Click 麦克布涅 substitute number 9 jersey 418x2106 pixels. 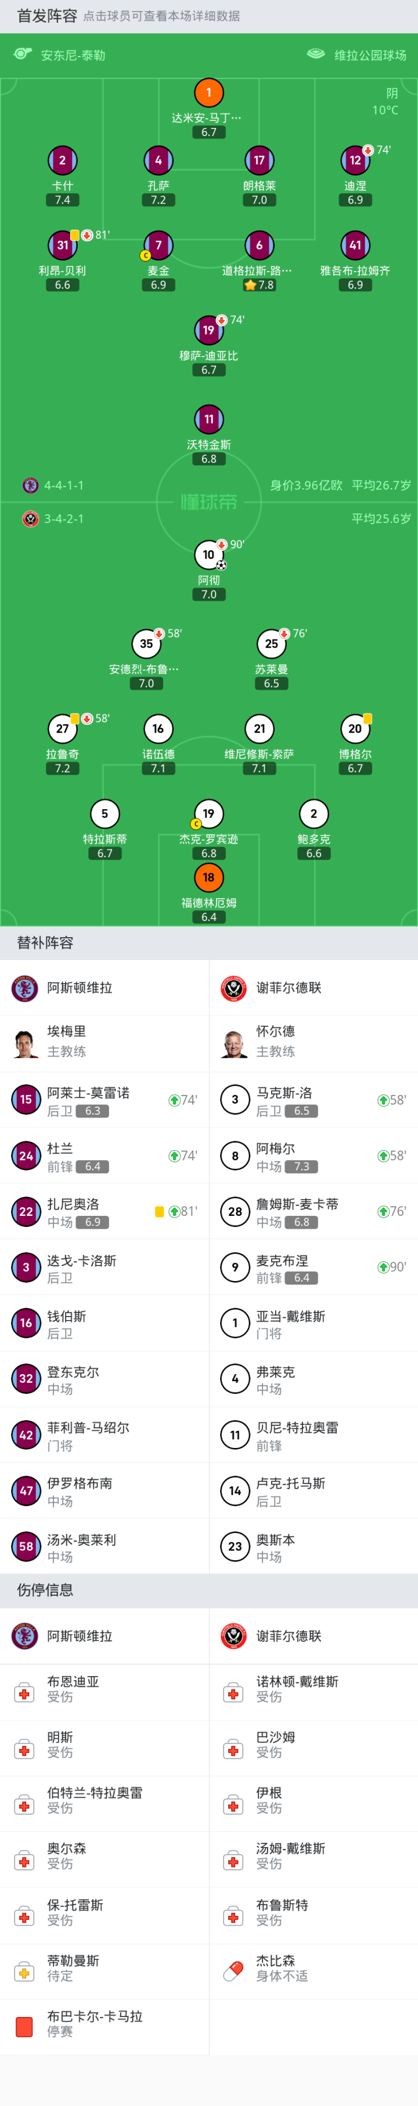point(235,1267)
